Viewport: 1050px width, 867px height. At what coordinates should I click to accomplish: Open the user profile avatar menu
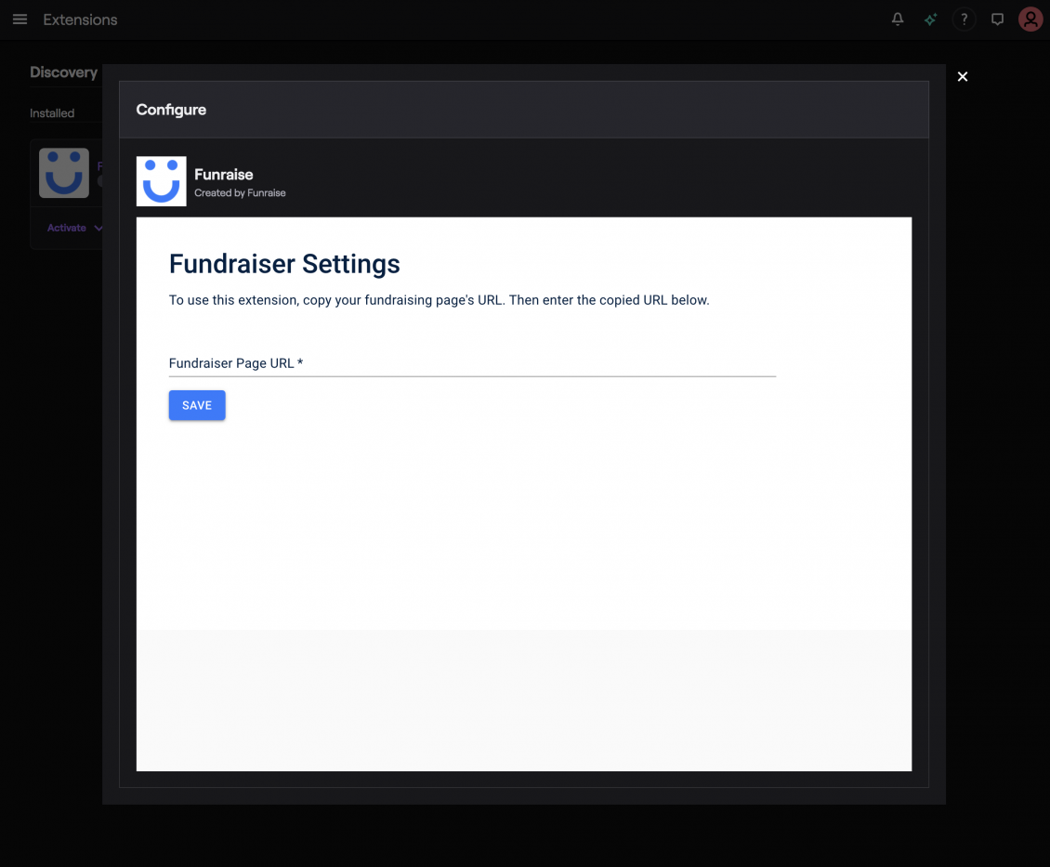click(x=1030, y=20)
